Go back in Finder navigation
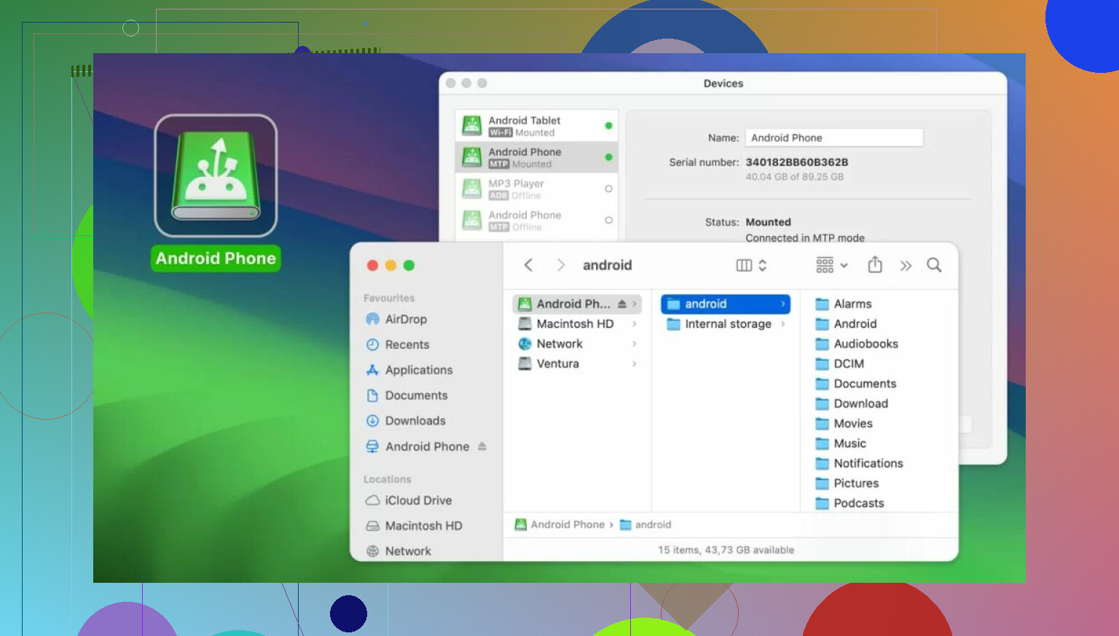 coord(529,265)
